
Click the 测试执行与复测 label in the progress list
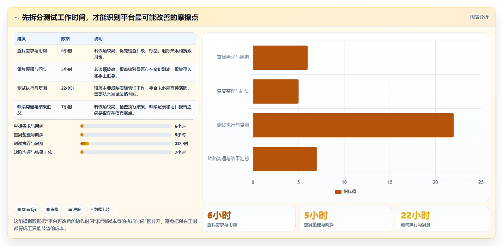(x=29, y=144)
